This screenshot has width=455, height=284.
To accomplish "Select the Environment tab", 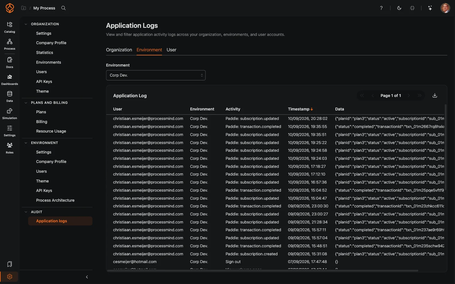I will pyautogui.click(x=149, y=50).
